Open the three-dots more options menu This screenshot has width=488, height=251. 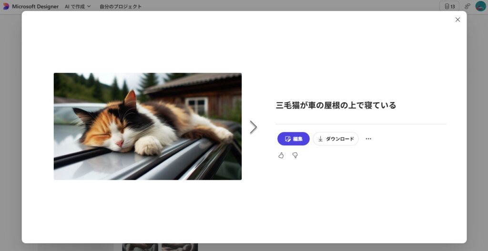coord(368,139)
